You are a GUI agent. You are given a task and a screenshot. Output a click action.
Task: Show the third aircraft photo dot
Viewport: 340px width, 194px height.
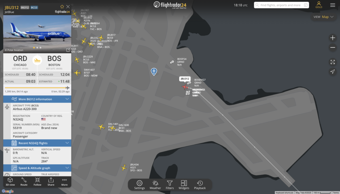41,48
